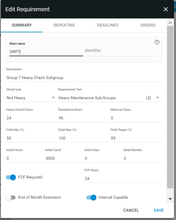This screenshot has height=220, width=176.
Task: Open the Check type dropdown
Action: [x=31, y=98]
